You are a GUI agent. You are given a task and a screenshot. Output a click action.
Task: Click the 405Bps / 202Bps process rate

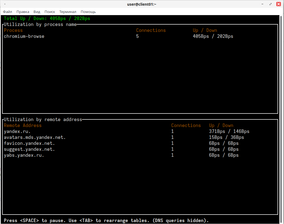click(x=213, y=36)
